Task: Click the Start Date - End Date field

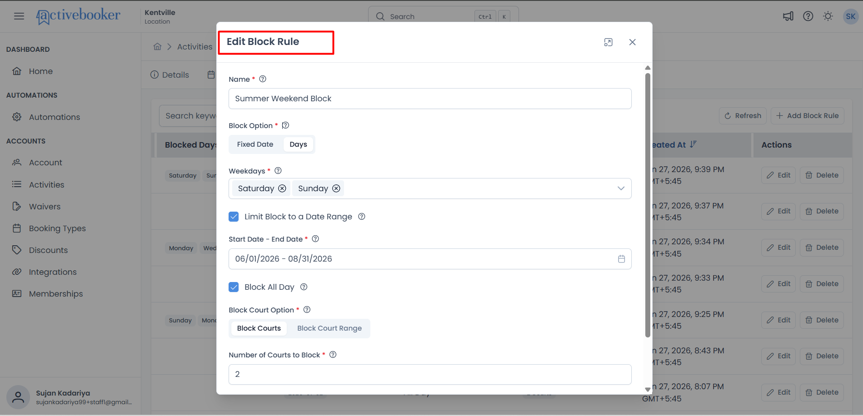Action: pos(430,259)
